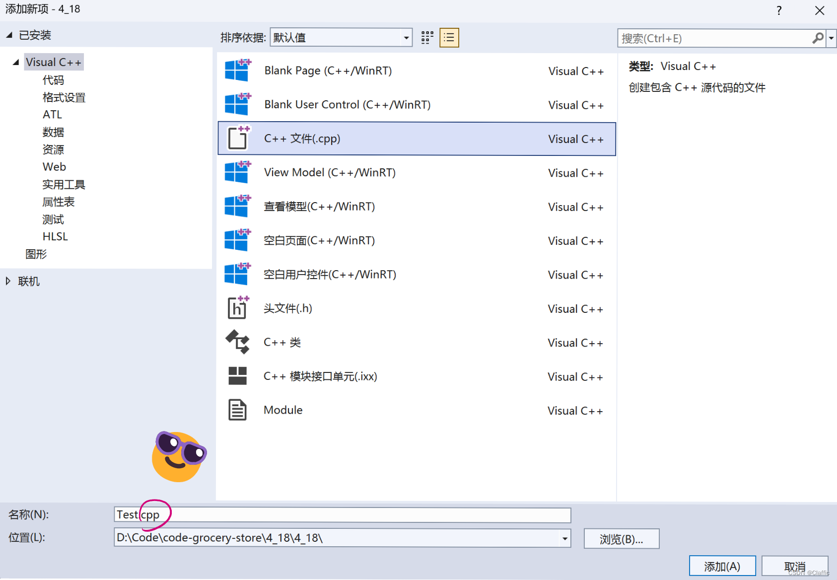
Task: Click the C++ 类 class icon
Action: 238,342
